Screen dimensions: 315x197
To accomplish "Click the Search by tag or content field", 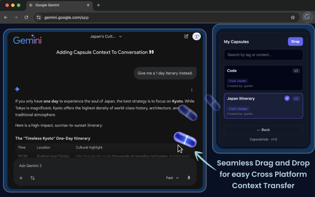I will (x=263, y=55).
